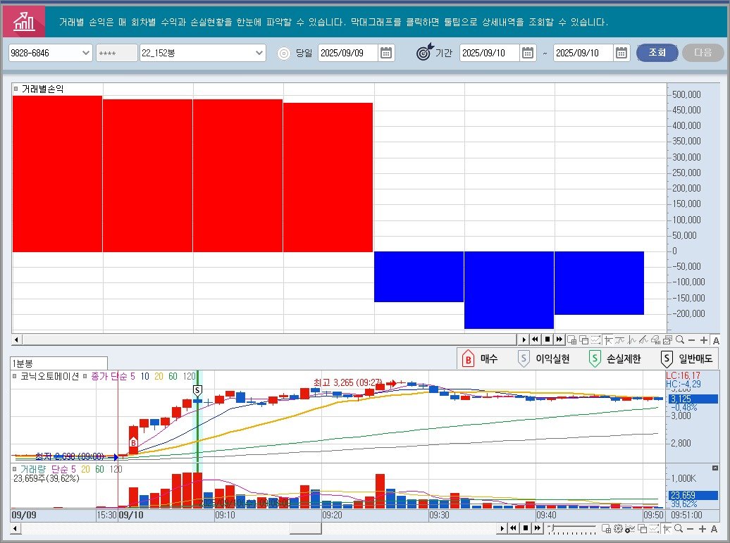Toggle the 매수 B marker legend
The height and width of the screenshot is (543, 730).
468,359
